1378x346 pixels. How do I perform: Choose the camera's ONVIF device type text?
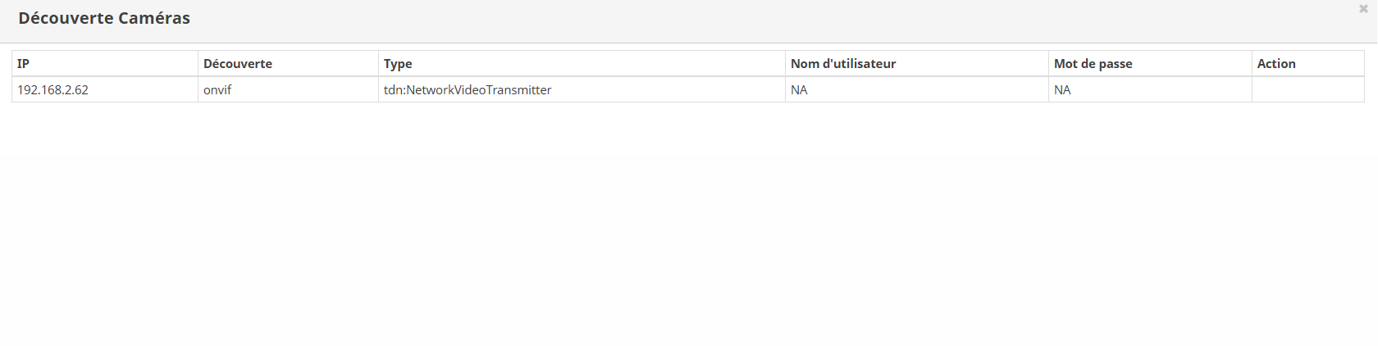coord(468,90)
